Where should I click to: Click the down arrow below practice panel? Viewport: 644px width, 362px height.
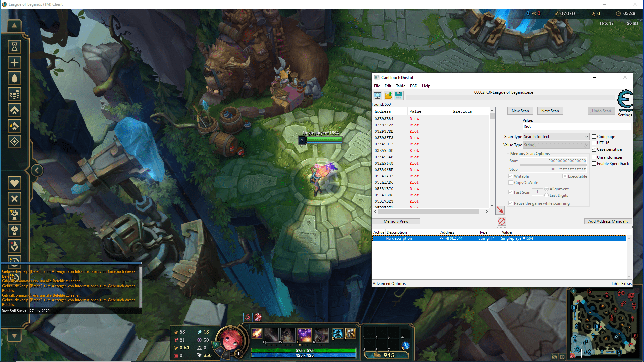14,336
